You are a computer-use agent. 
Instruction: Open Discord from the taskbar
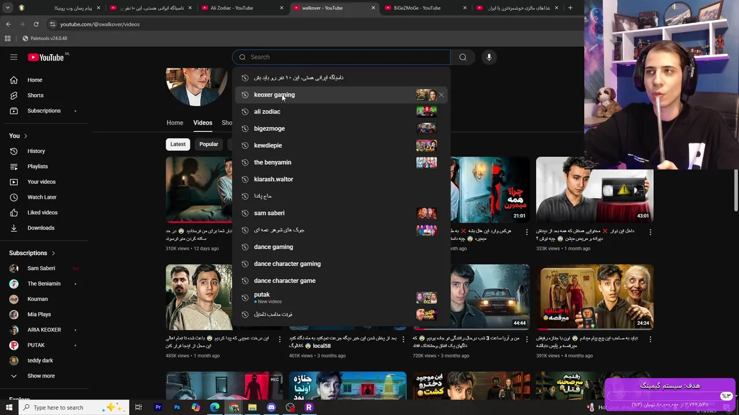[x=271, y=408]
